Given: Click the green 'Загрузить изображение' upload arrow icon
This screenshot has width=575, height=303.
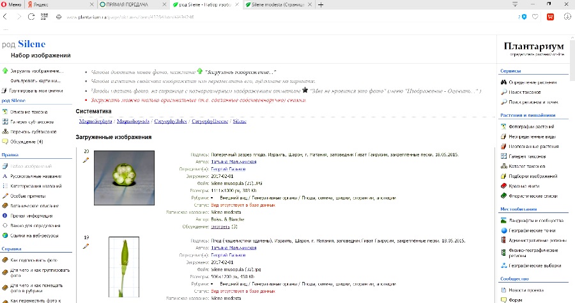Looking at the screenshot, I should pyautogui.click(x=5, y=71).
